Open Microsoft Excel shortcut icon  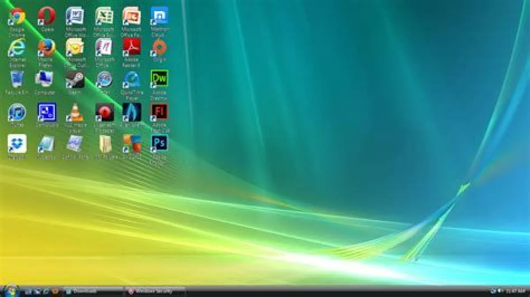pos(104,17)
